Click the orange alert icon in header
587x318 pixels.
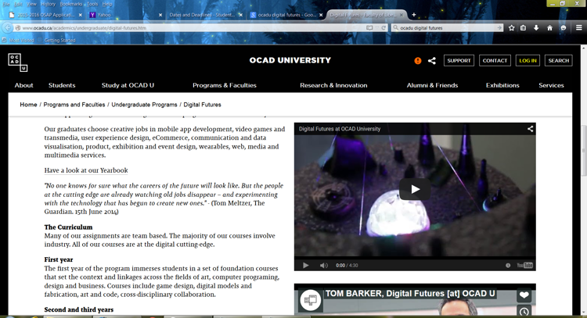click(x=417, y=60)
